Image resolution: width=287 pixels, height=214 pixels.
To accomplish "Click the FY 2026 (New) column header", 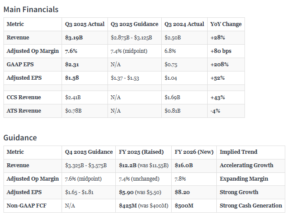I will pyautogui.click(x=194, y=152).
